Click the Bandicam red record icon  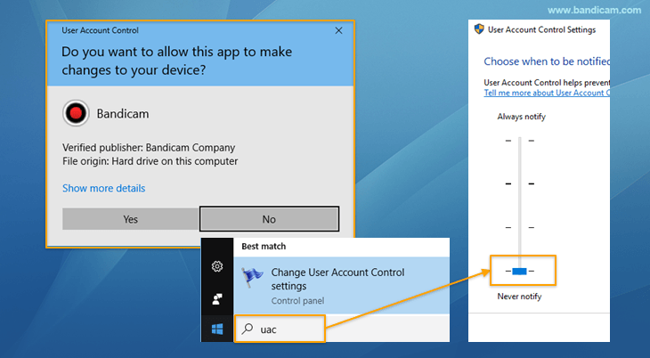click(x=76, y=113)
